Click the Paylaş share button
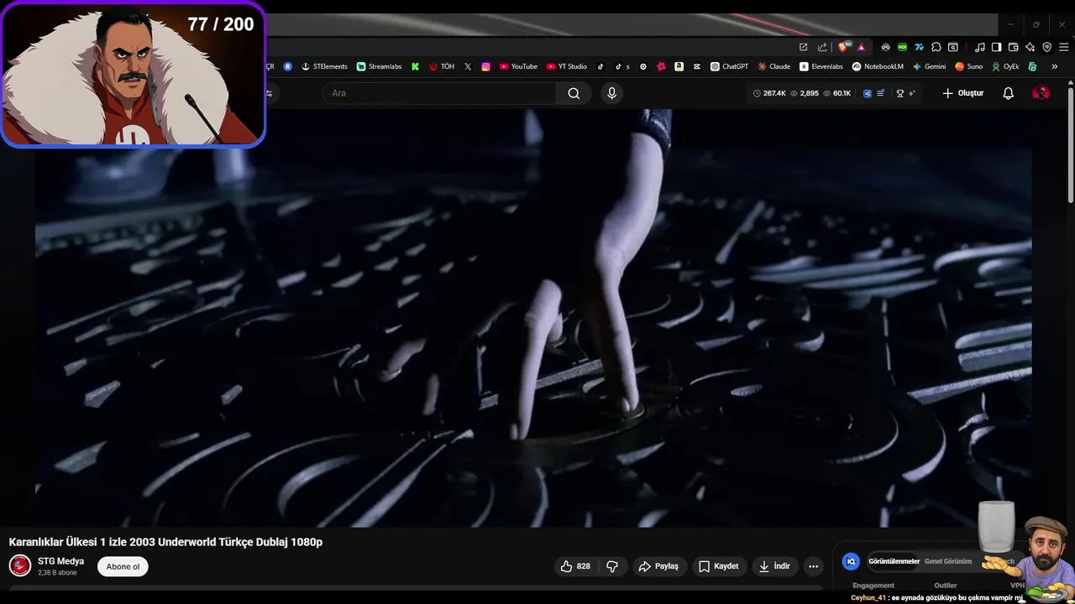This screenshot has width=1075, height=604. point(658,566)
